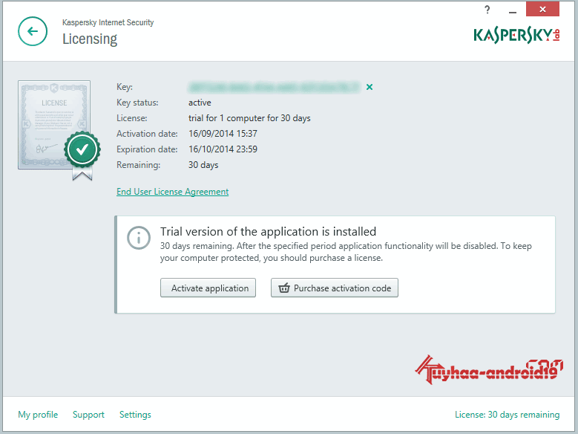Click the 'Licensing' page title
Screen dimensions: 578x434
coord(90,39)
